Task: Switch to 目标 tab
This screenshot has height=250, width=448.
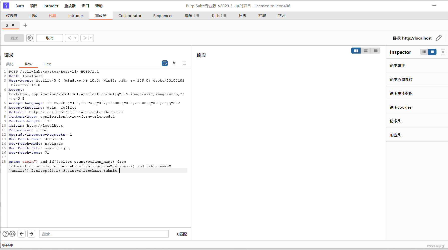Action: pos(33,16)
